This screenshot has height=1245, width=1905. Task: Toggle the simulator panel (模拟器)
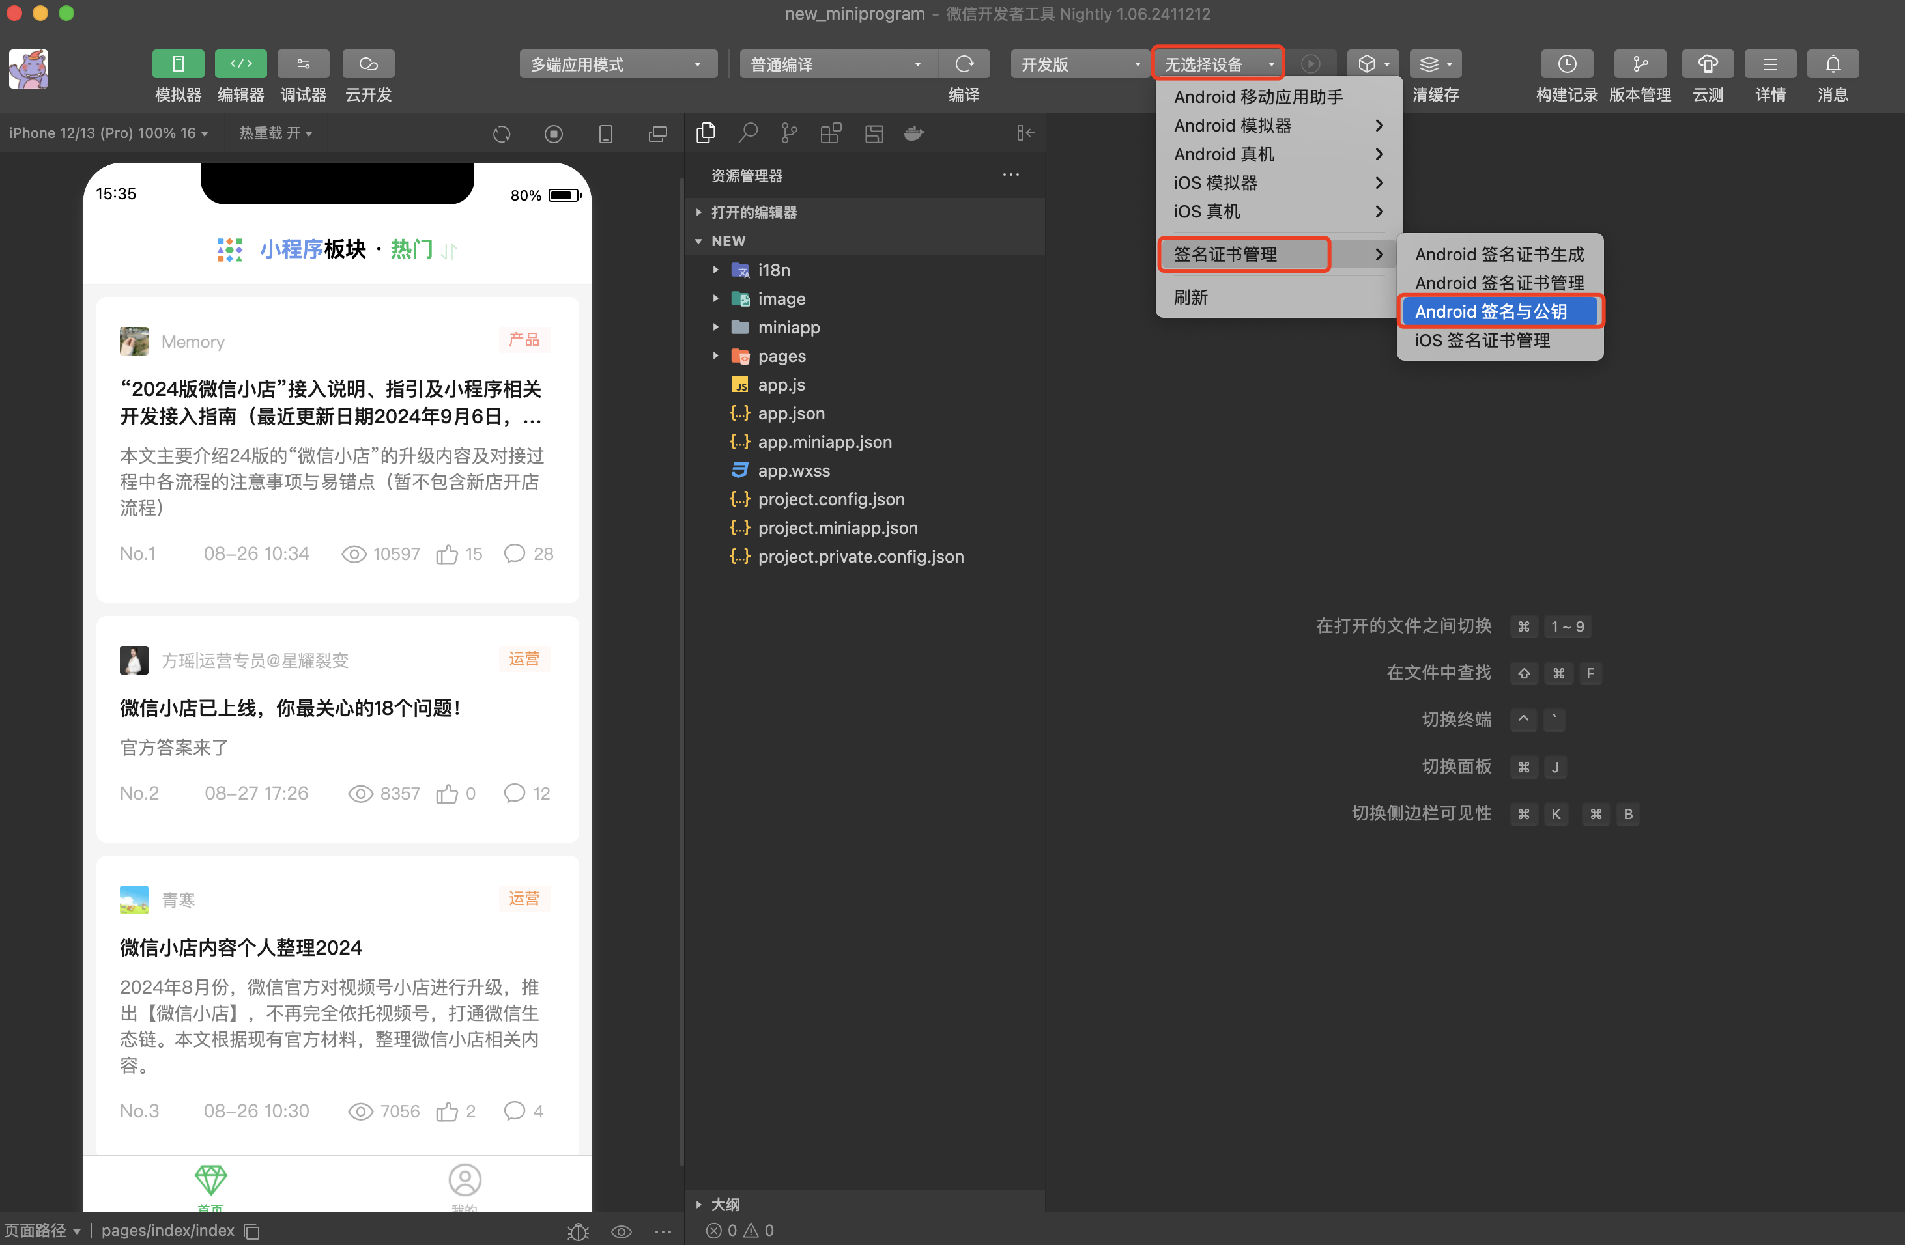[x=178, y=64]
